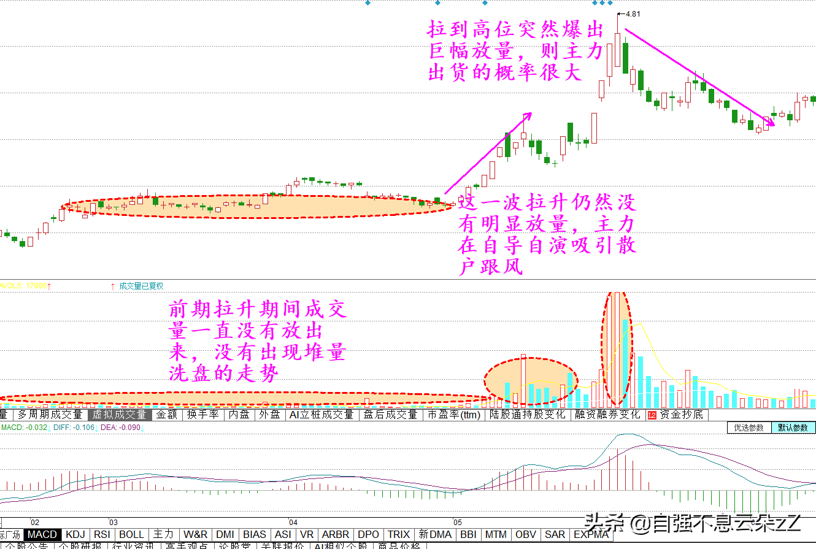
Task: Show the OBV indicator
Action: click(526, 534)
